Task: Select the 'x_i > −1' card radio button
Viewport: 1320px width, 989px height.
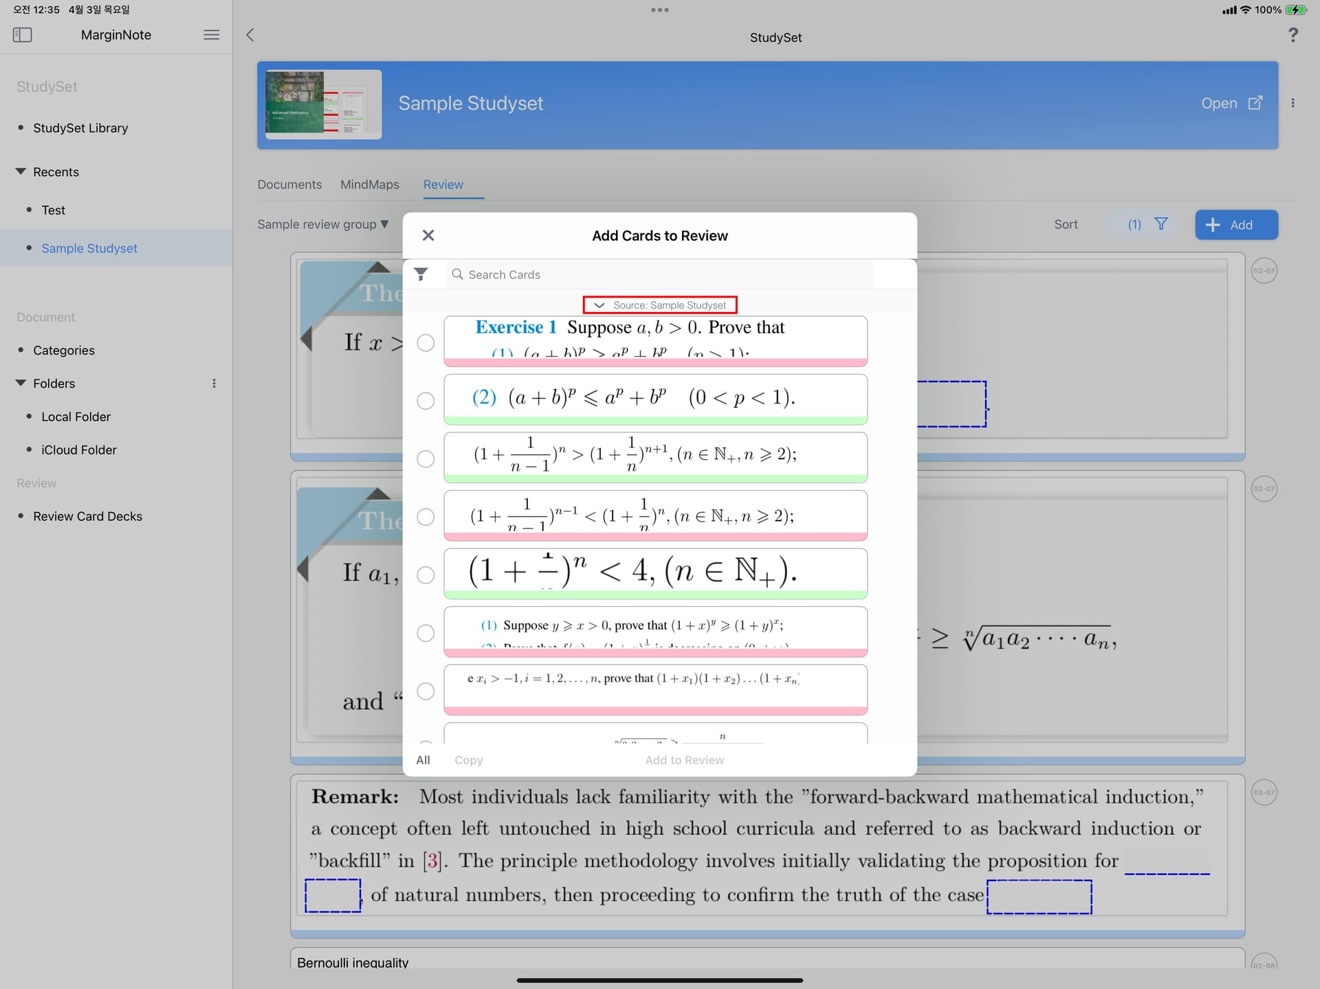Action: coord(426,691)
